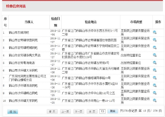The height and width of the screenshot is (117, 165).
Task: Select party 广东阳光网苑发展有限公司江门市鹤山雅瑶分店
Action: [x=28, y=78]
